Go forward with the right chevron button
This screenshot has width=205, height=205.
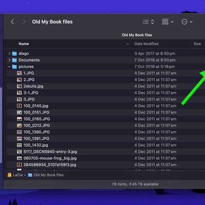(x=24, y=22)
